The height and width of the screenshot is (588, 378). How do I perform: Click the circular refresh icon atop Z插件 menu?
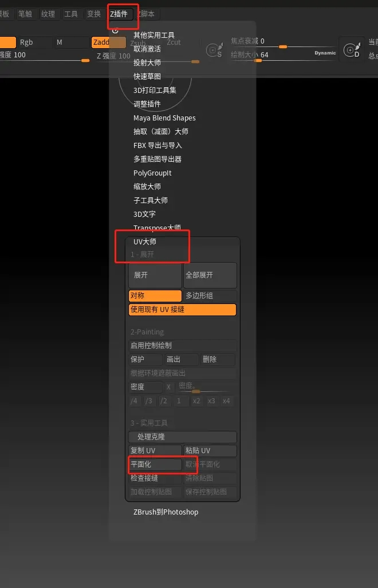115,30
